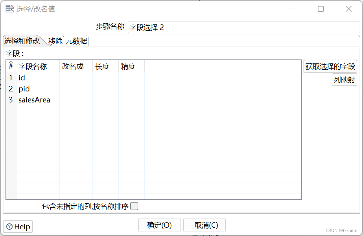Viewport: 363px width, 236px height.
Task: Cancel with the 取消(C) button
Action: [205, 225]
